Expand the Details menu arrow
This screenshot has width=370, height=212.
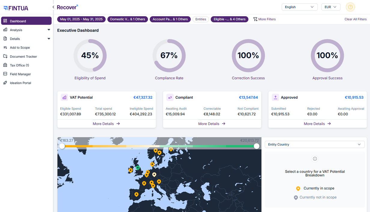pos(49,39)
